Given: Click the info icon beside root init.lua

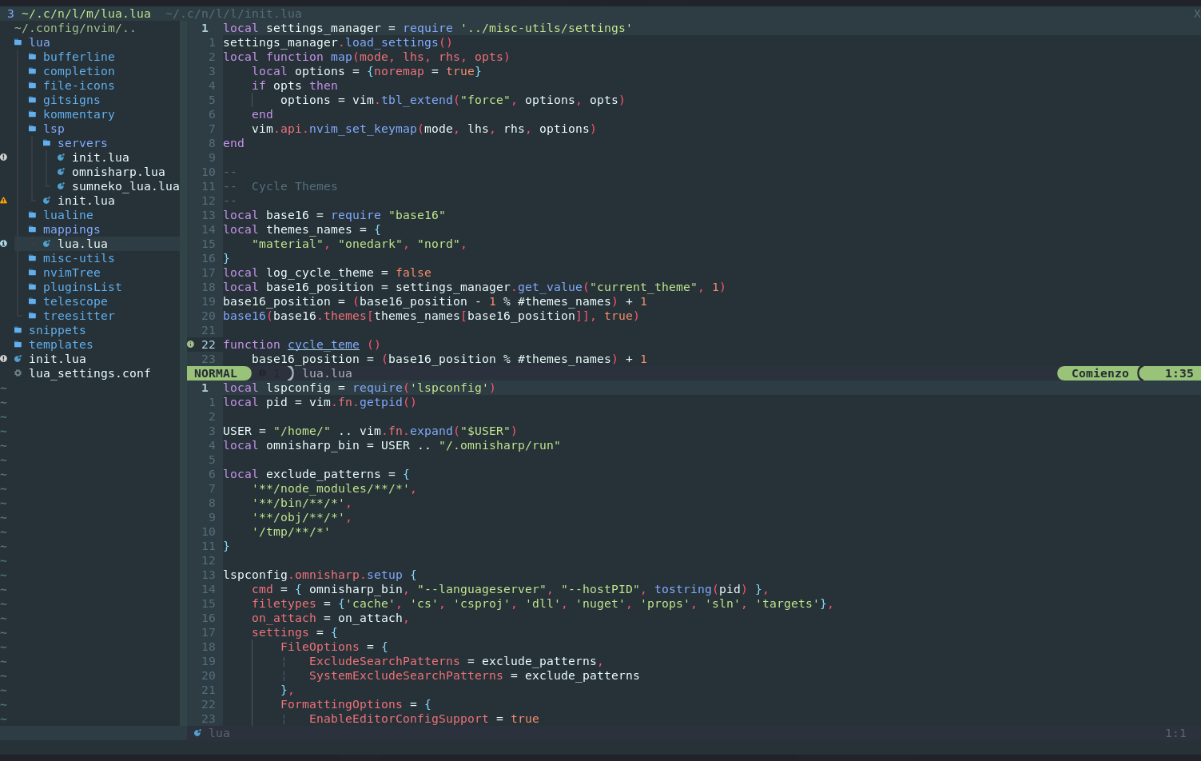Looking at the screenshot, I should click(x=5, y=359).
